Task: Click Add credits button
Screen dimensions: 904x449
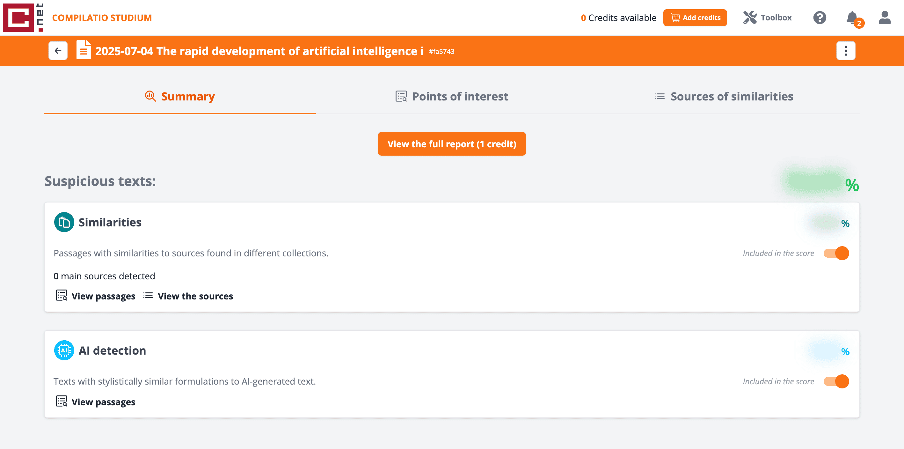Action: (x=695, y=18)
